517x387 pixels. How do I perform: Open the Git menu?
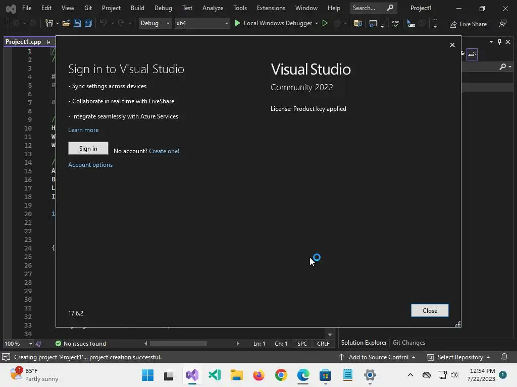88,8
